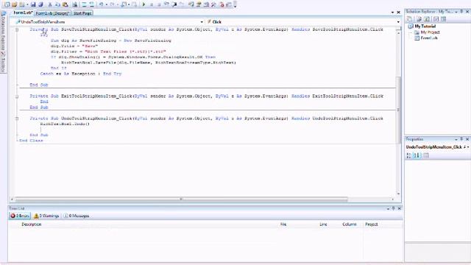The width and height of the screenshot is (471, 265).
Task: Open Properties Window from the main toolbar
Action: tap(198, 4)
